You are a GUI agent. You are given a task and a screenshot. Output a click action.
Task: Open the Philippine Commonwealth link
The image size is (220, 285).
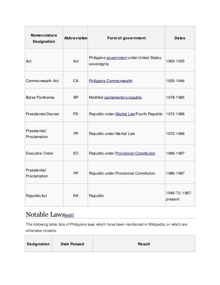click(x=111, y=81)
